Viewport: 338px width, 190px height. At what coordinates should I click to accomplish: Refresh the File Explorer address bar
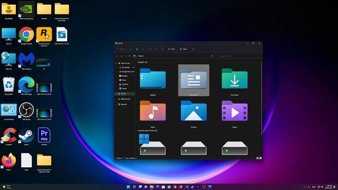click(x=212, y=56)
